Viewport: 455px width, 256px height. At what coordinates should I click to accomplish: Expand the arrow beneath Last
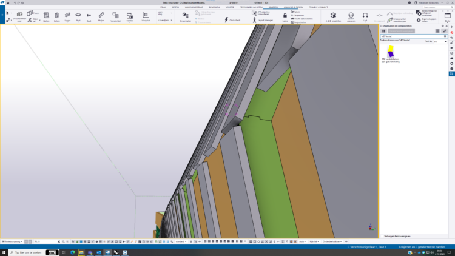tap(365, 22)
